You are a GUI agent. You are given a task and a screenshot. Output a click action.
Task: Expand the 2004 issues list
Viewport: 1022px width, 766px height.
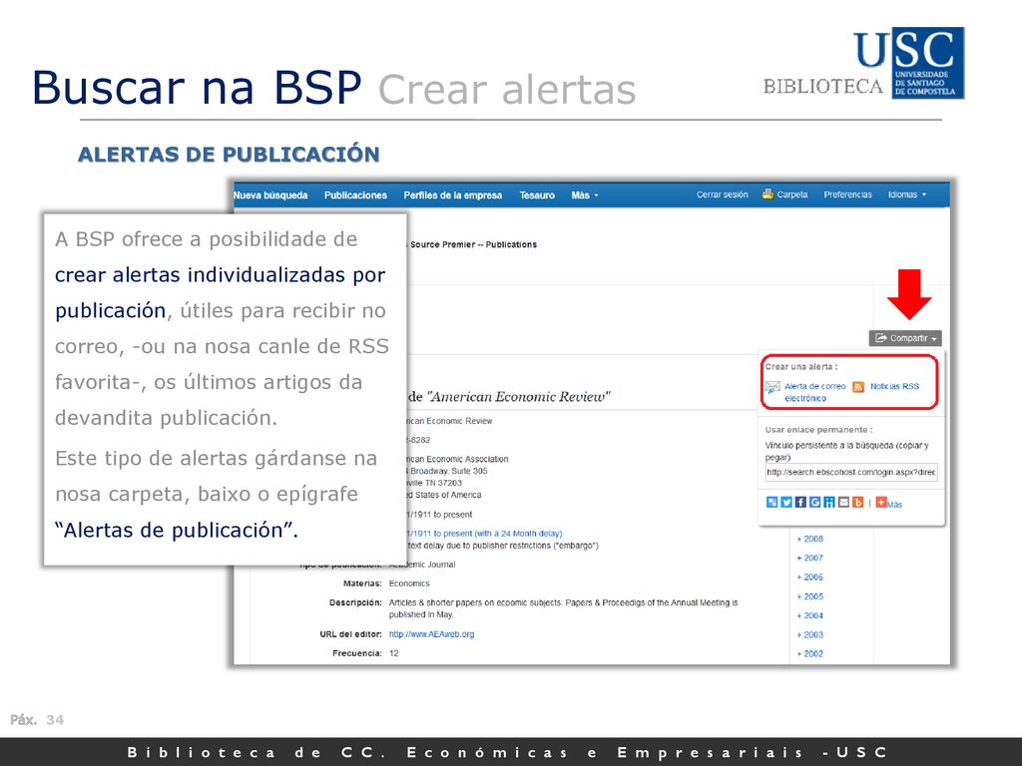point(810,615)
